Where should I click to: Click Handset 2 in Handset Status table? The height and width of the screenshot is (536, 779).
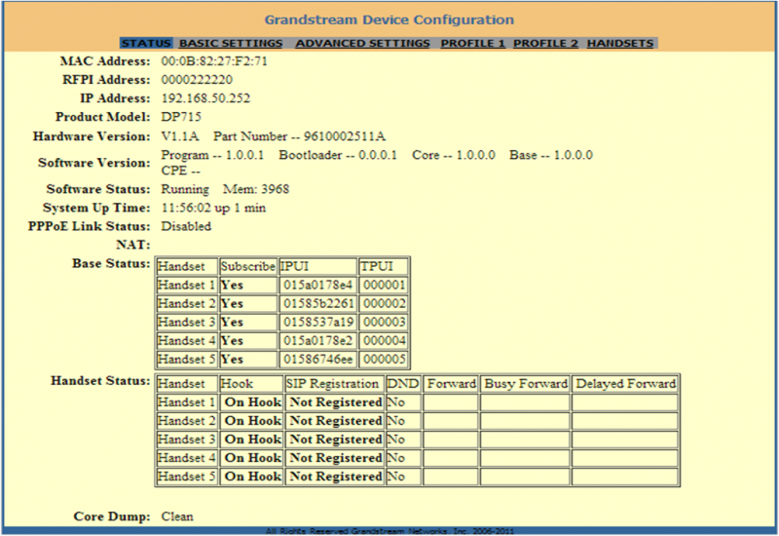tap(187, 421)
